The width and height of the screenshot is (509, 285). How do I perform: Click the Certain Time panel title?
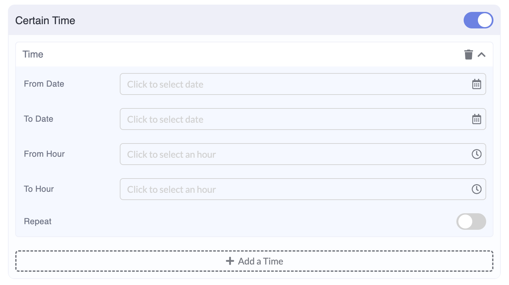[45, 20]
